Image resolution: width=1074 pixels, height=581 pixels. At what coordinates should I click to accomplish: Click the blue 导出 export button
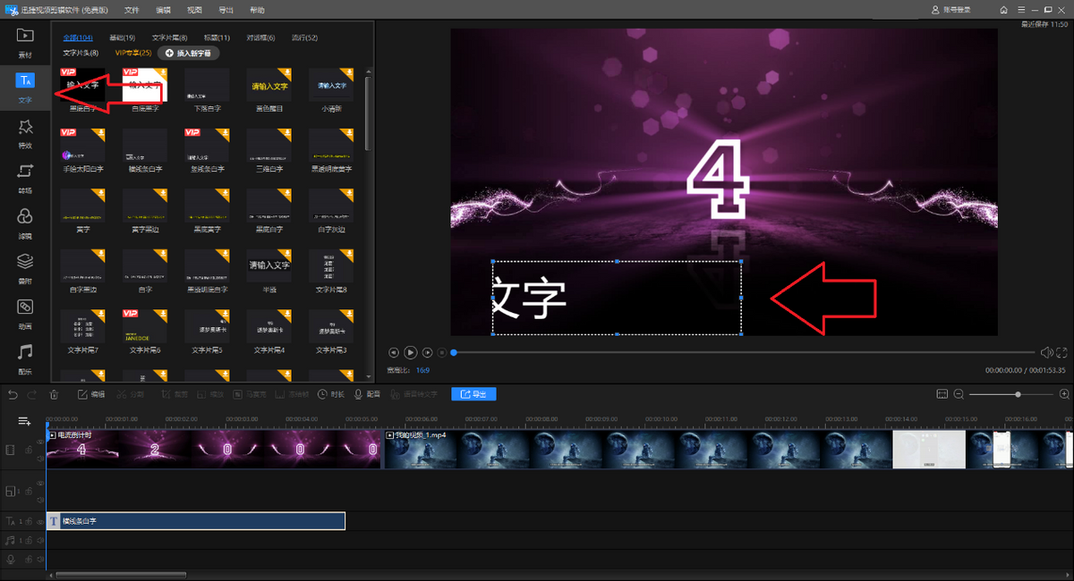[x=473, y=394]
